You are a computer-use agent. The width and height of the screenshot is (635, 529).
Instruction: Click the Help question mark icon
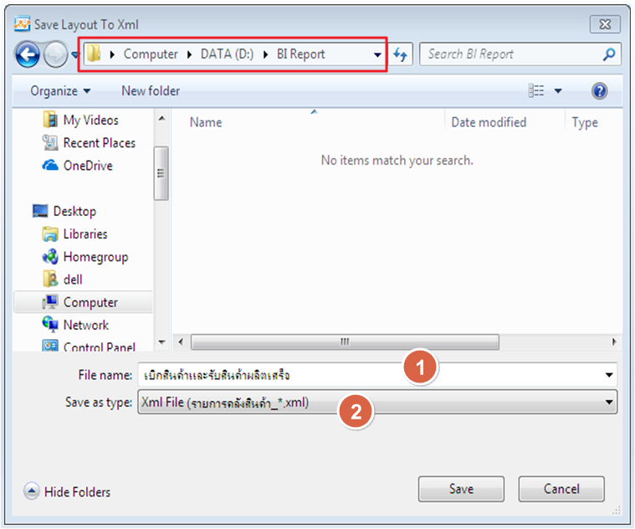(599, 91)
